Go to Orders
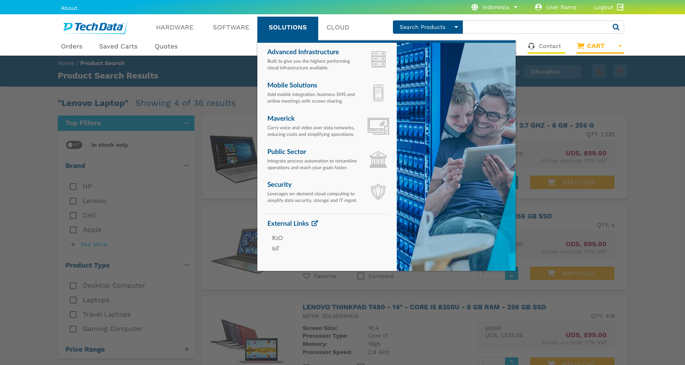Viewport: 685px width, 365px height. [x=71, y=46]
